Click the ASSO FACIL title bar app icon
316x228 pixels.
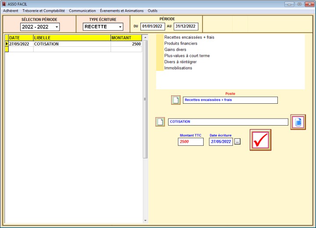[4, 4]
